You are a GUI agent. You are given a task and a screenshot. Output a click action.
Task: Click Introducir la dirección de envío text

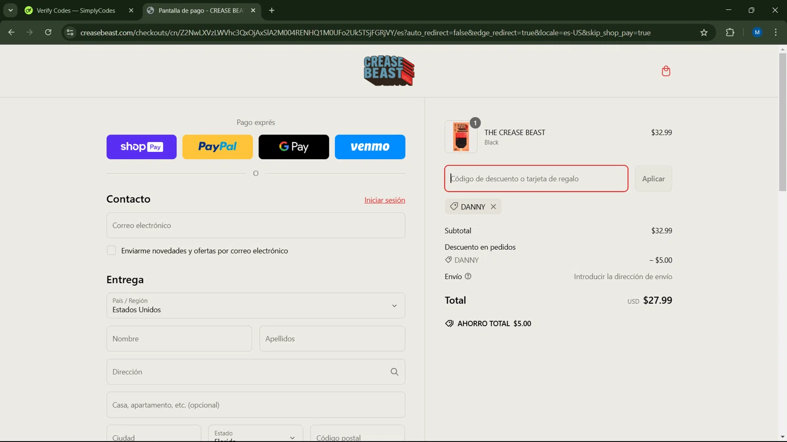(623, 277)
